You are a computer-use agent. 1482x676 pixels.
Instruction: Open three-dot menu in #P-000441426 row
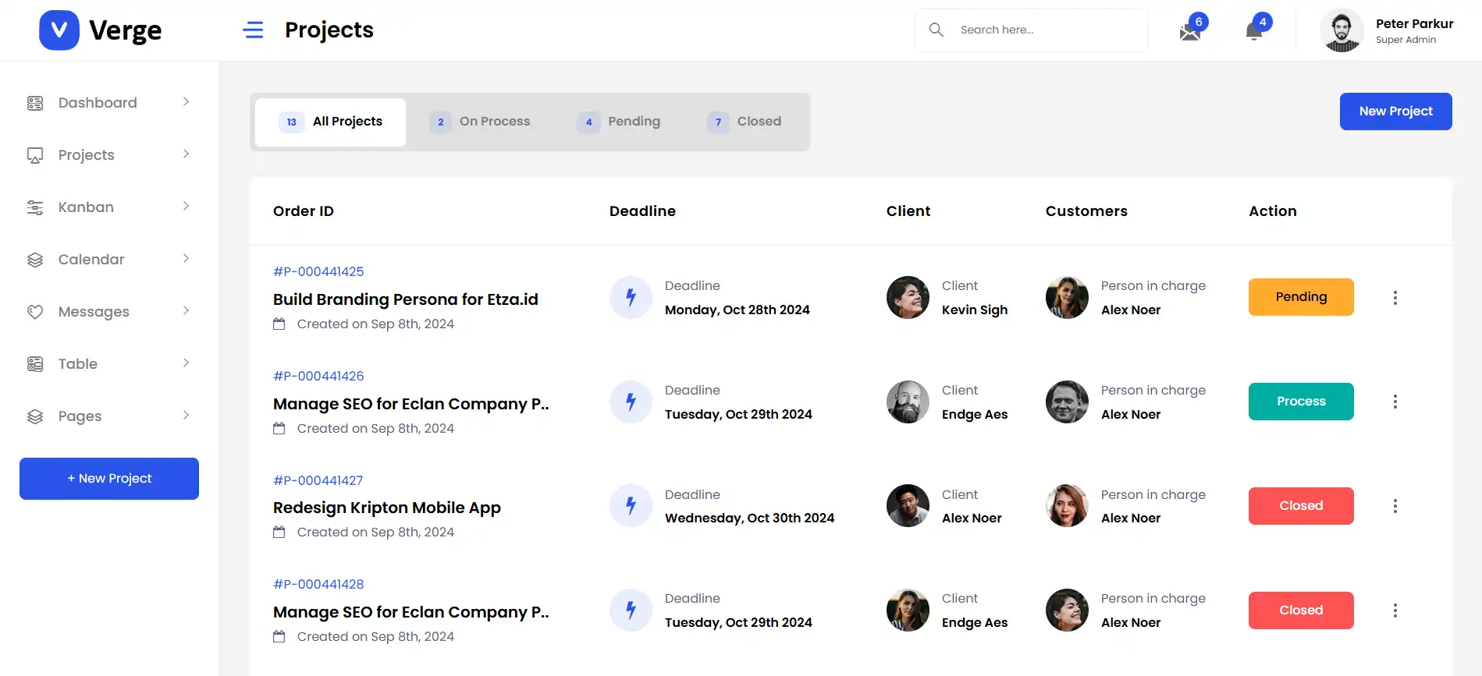[1395, 402]
